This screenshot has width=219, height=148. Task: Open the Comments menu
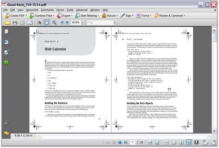tap(47, 10)
